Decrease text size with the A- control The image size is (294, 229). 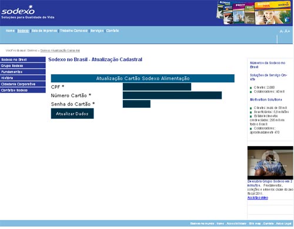tap(282, 31)
